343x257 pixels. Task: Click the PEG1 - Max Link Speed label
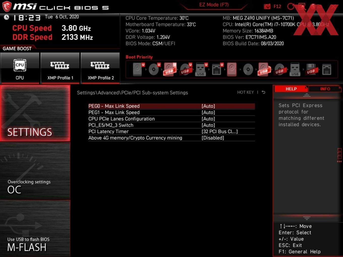coord(114,112)
